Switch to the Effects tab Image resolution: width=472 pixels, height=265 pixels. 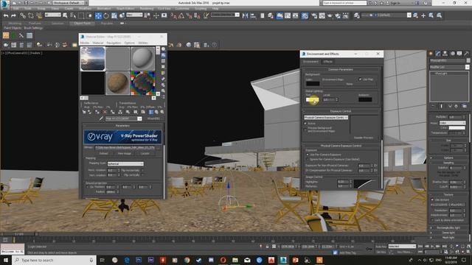click(x=327, y=62)
